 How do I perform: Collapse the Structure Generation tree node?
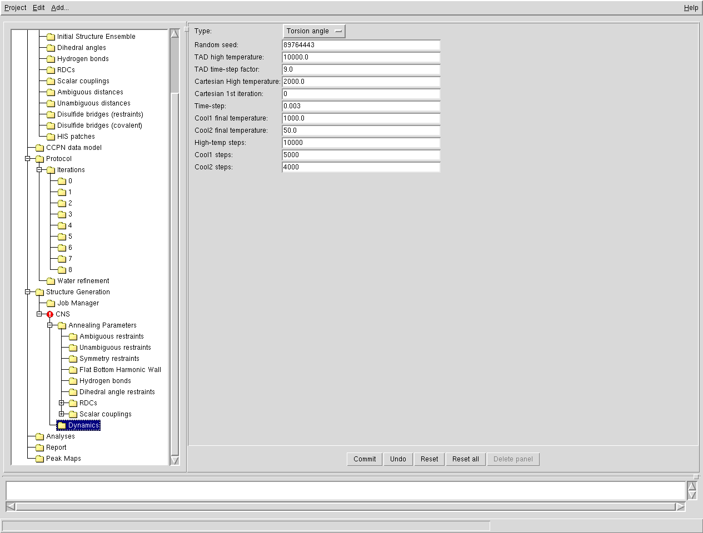click(x=28, y=292)
